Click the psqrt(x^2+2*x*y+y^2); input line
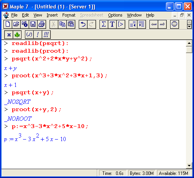The image size is (194, 178). click(x=52, y=59)
